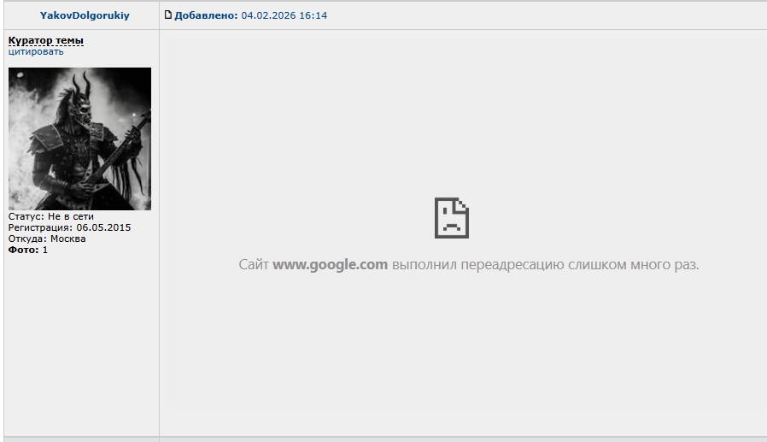Open the user's avatar image
This screenshot has width=767, height=442.
[79, 138]
